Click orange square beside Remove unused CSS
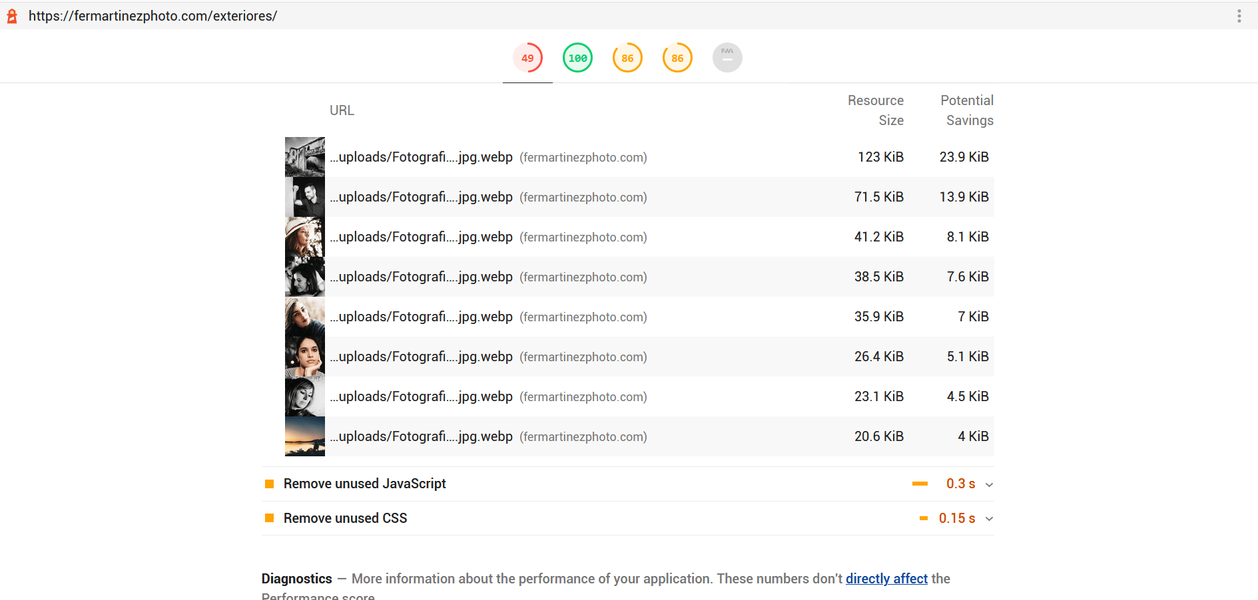Image resolution: width=1258 pixels, height=600 pixels. (269, 518)
